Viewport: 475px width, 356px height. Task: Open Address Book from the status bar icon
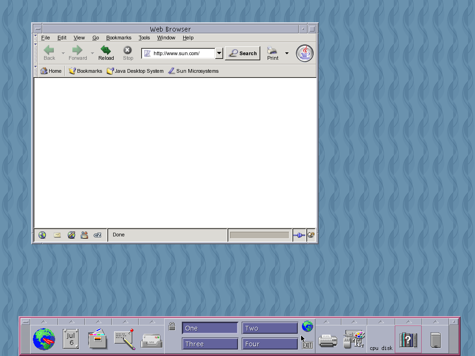tap(84, 235)
